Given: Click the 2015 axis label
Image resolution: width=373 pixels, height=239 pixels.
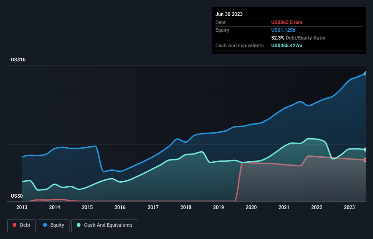Looking at the screenshot, I should coord(87,207).
